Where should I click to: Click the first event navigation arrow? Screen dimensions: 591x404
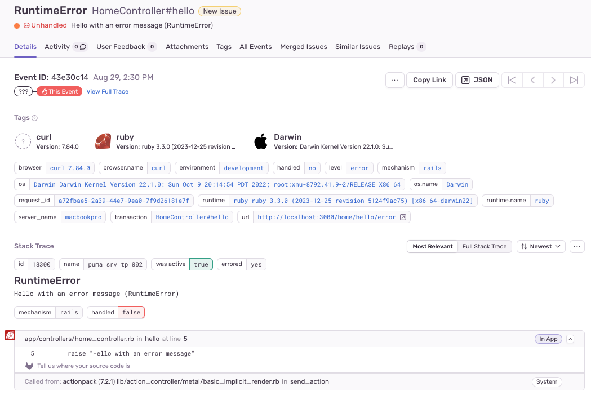[x=512, y=80]
